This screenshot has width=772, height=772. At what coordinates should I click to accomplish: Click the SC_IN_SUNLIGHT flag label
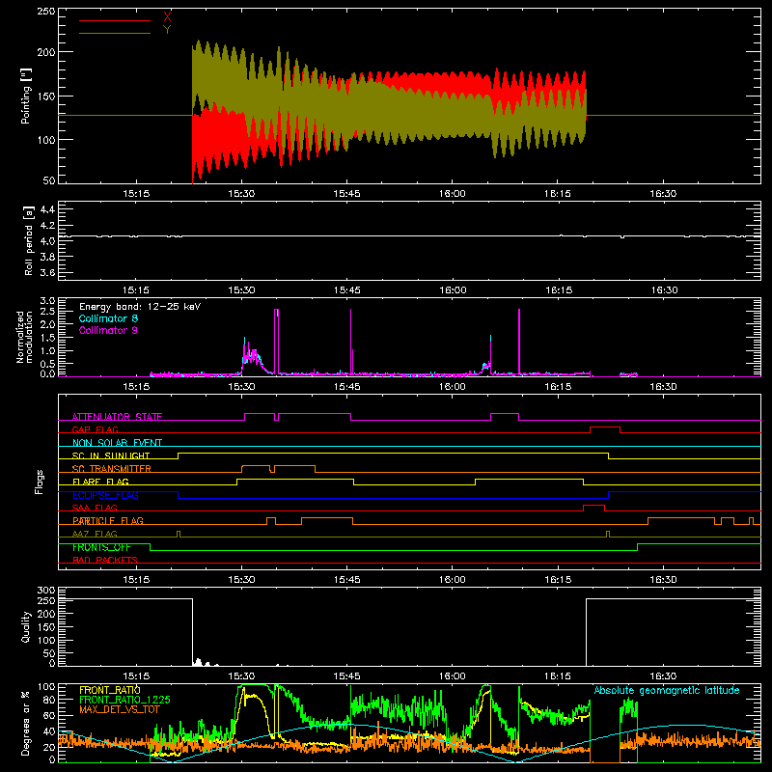pyautogui.click(x=111, y=455)
